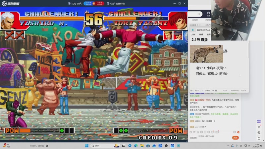Open the purple 调研 survey badge in the sidebar

(x=259, y=121)
